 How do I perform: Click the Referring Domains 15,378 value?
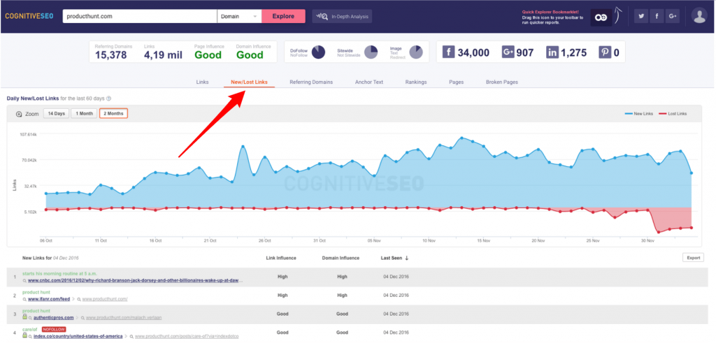coord(111,55)
